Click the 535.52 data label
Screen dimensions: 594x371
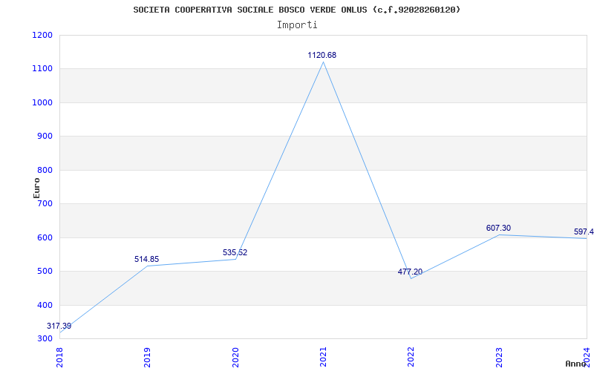pos(235,252)
